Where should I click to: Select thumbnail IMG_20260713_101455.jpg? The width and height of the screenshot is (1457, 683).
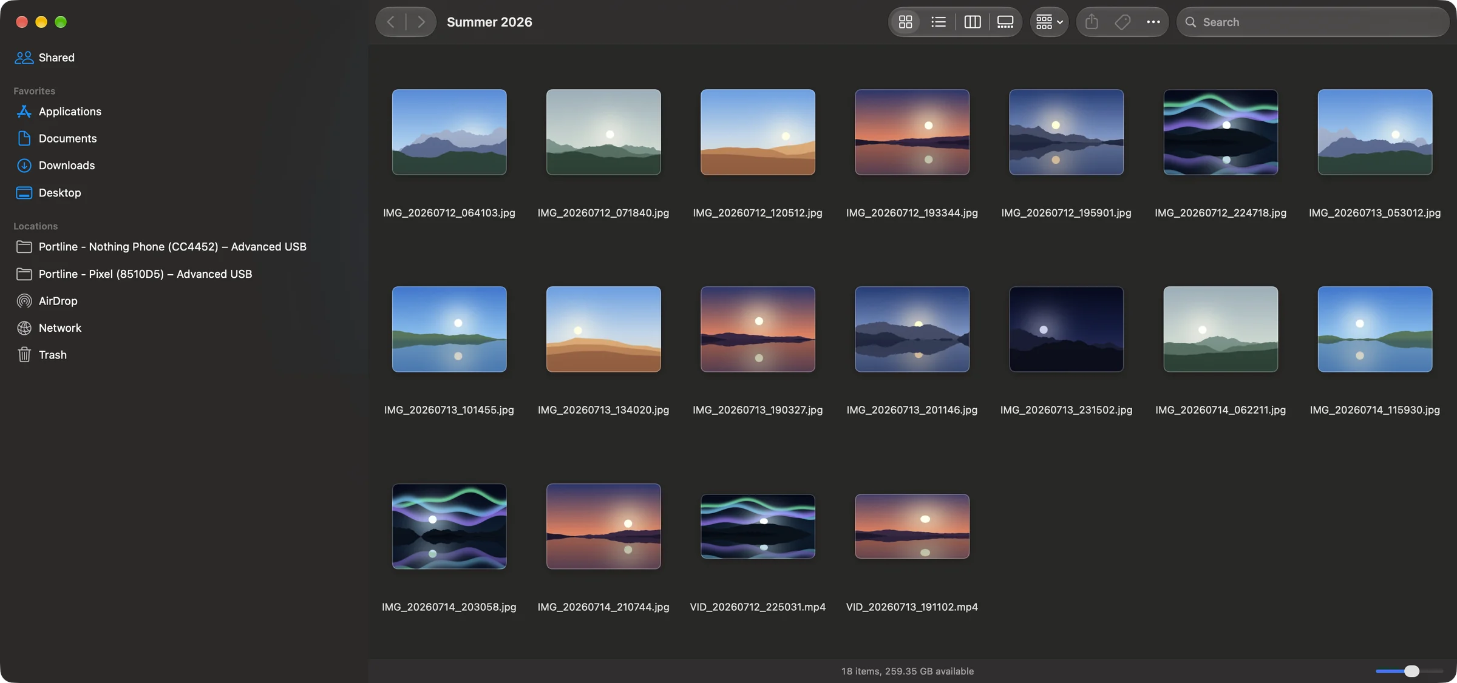tap(449, 329)
